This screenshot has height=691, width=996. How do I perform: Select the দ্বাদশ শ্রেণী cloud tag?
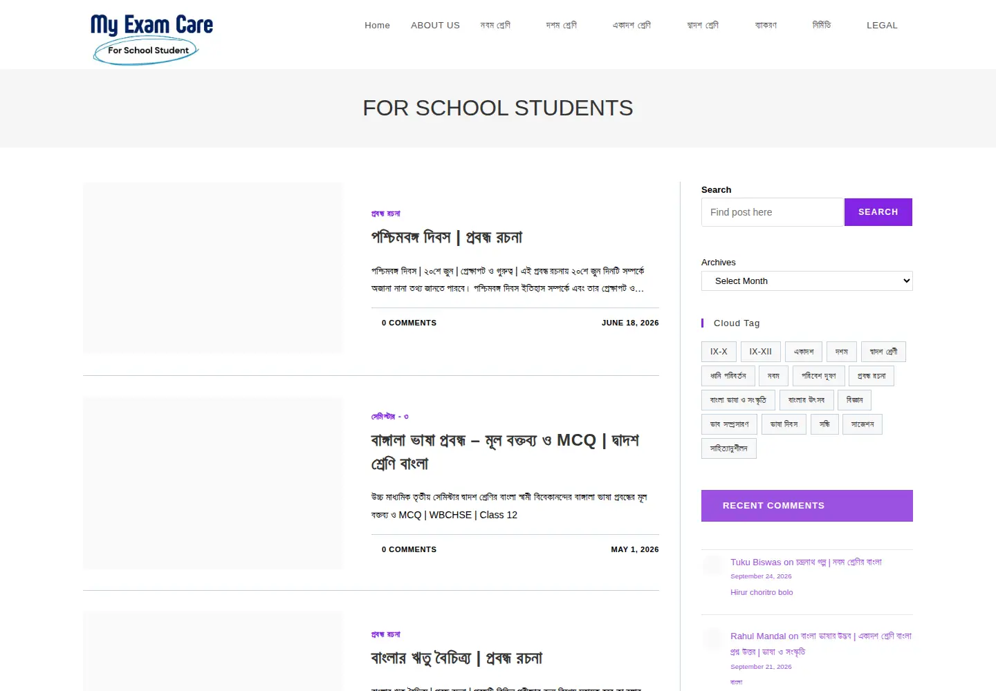pos(884,352)
